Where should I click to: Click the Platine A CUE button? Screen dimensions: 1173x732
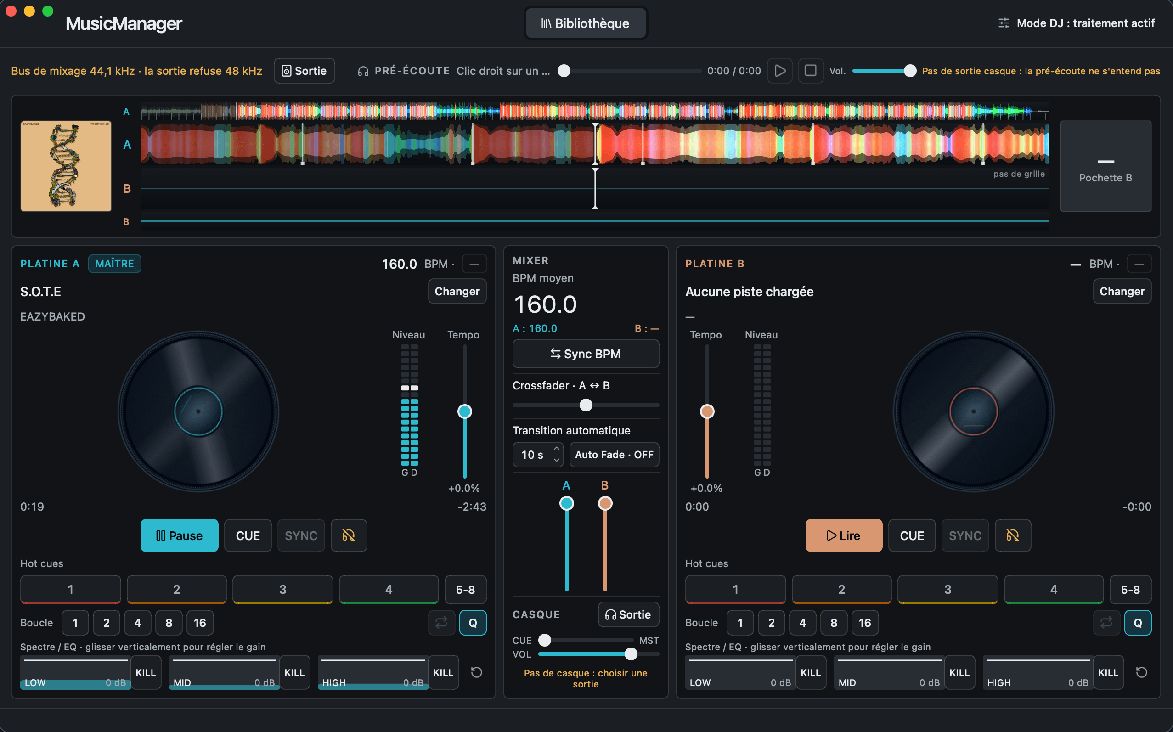click(248, 535)
